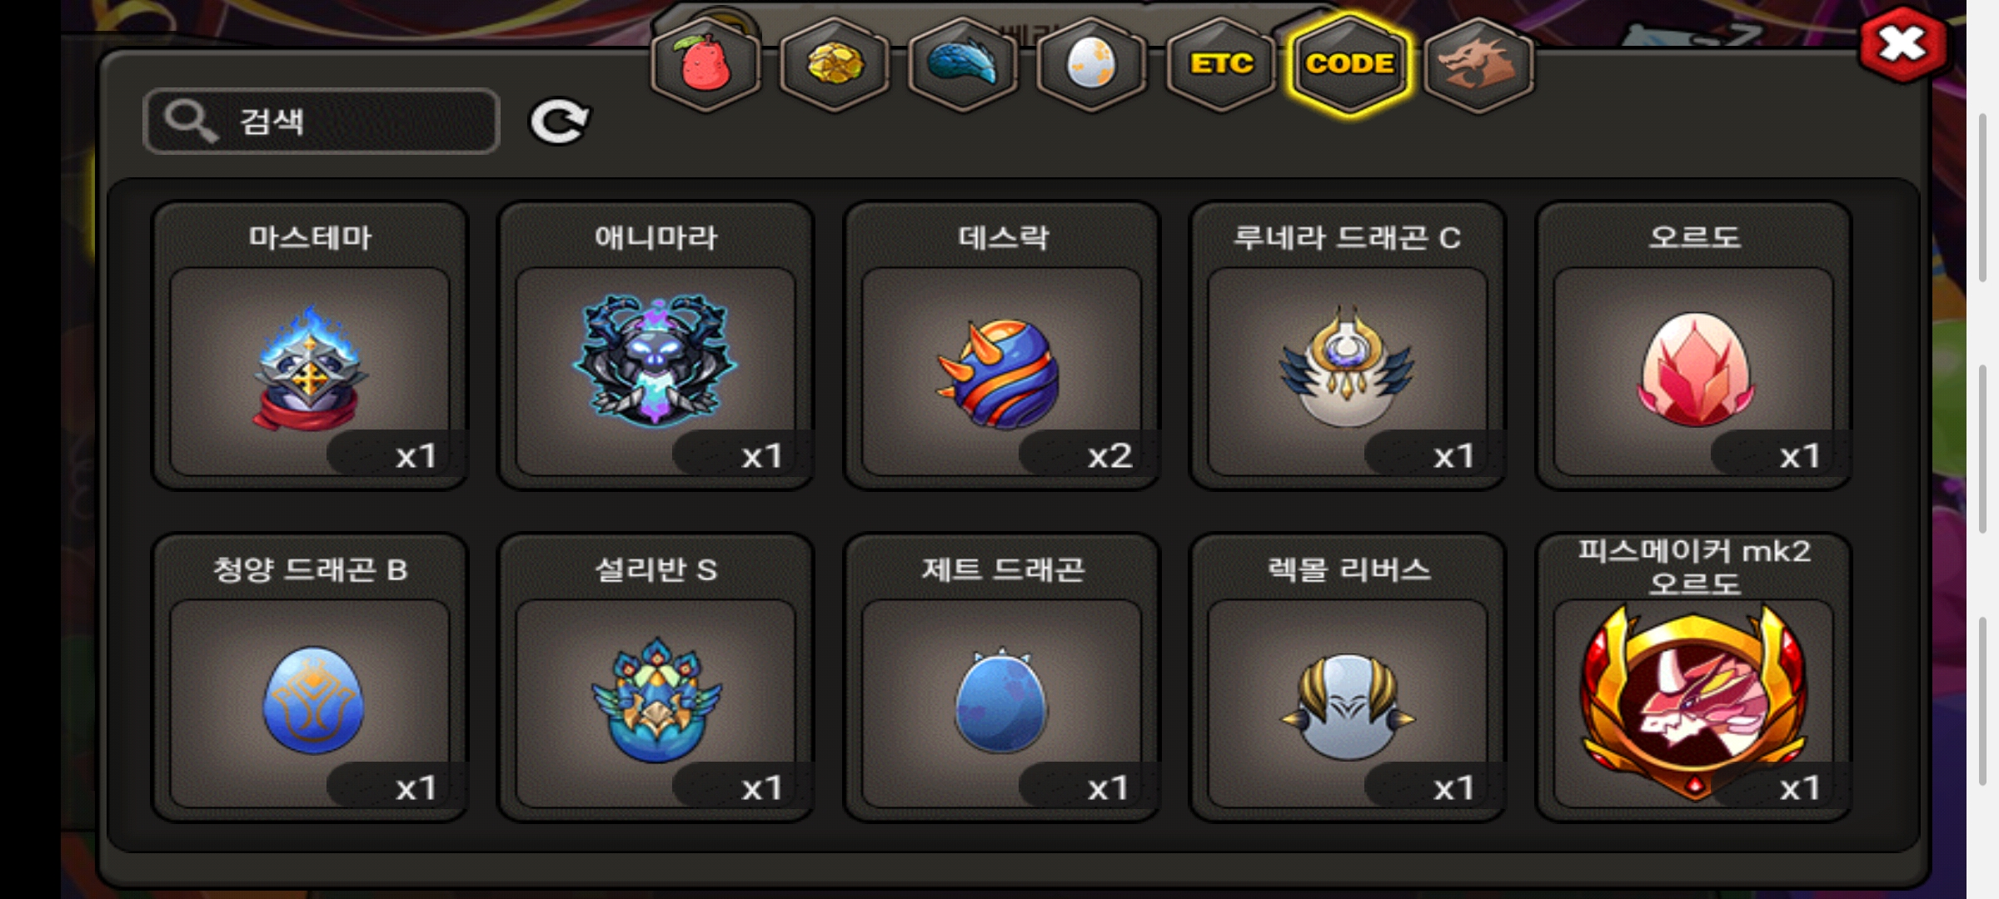Select the 청양 드래곤 B blue egg
The height and width of the screenshot is (899, 1999).
pyautogui.click(x=310, y=678)
